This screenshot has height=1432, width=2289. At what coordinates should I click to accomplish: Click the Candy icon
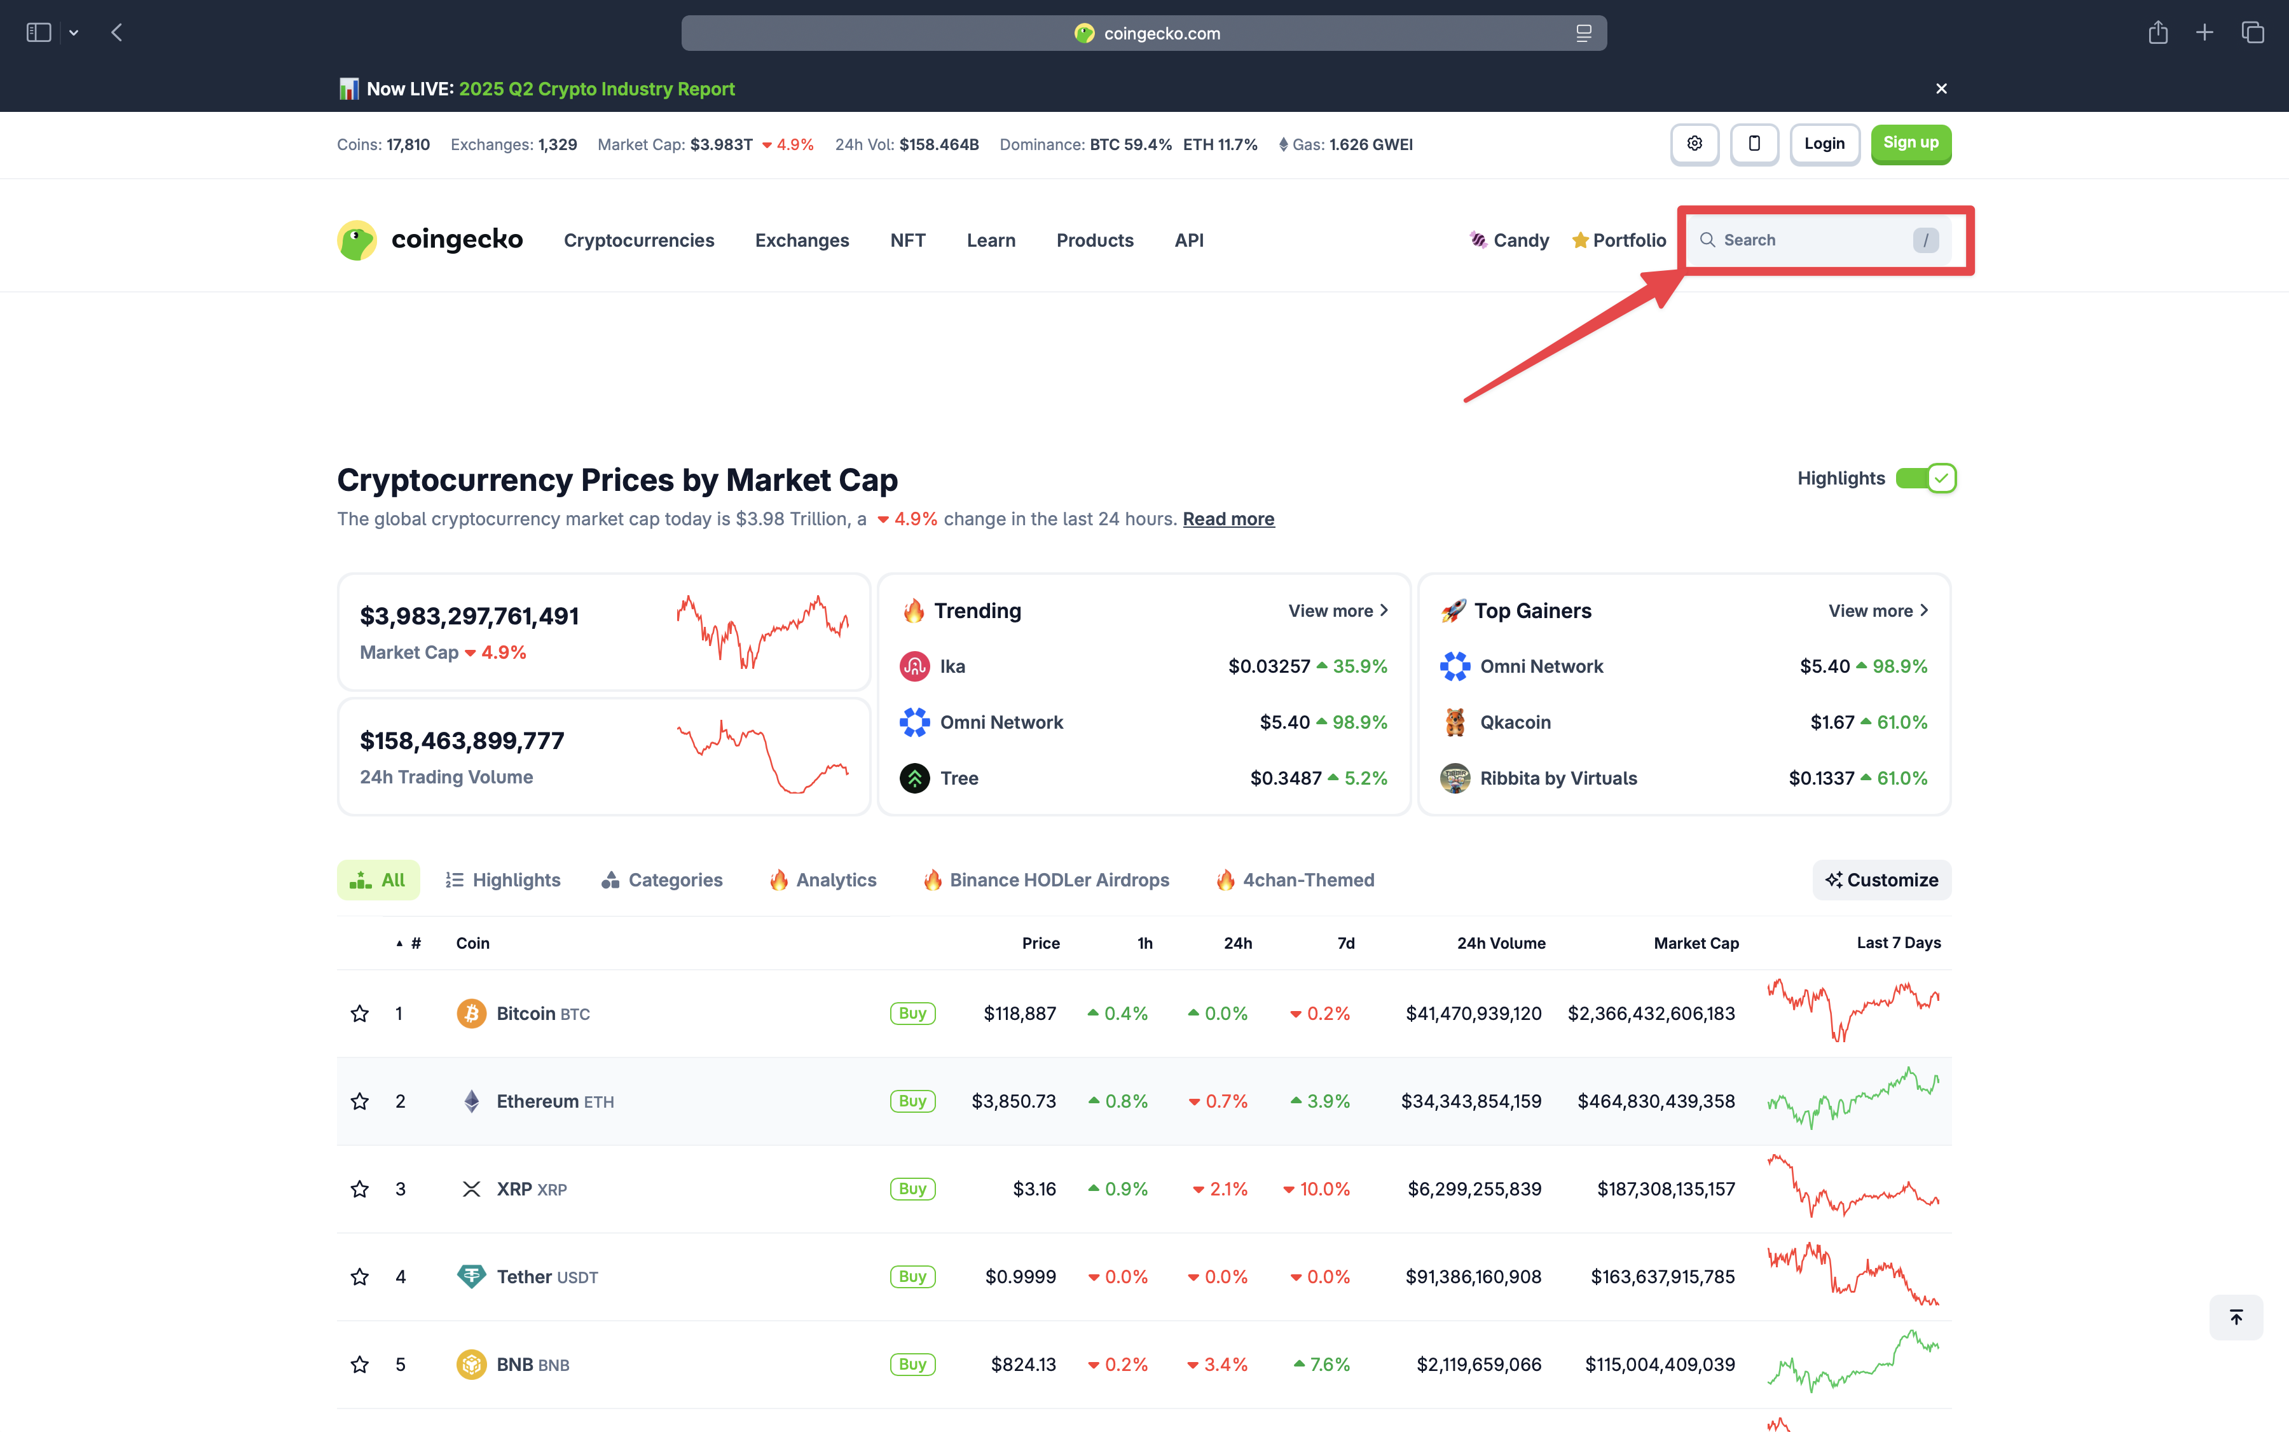coord(1478,240)
